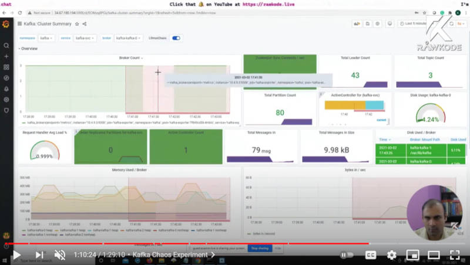Image resolution: width=470 pixels, height=265 pixels.
Task: Click the Total Messages In panel title
Action: pyautogui.click(x=261, y=132)
